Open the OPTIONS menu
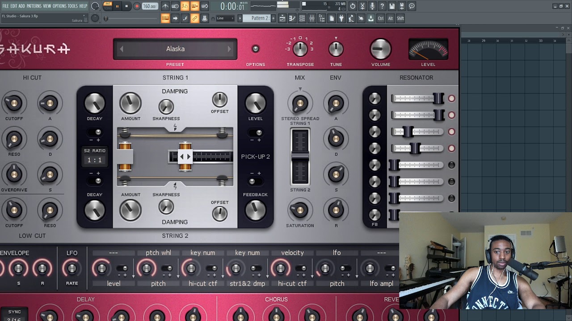The image size is (572, 321). [59, 6]
